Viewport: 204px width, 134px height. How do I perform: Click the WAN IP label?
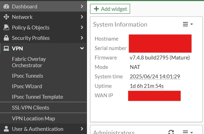[104, 96]
